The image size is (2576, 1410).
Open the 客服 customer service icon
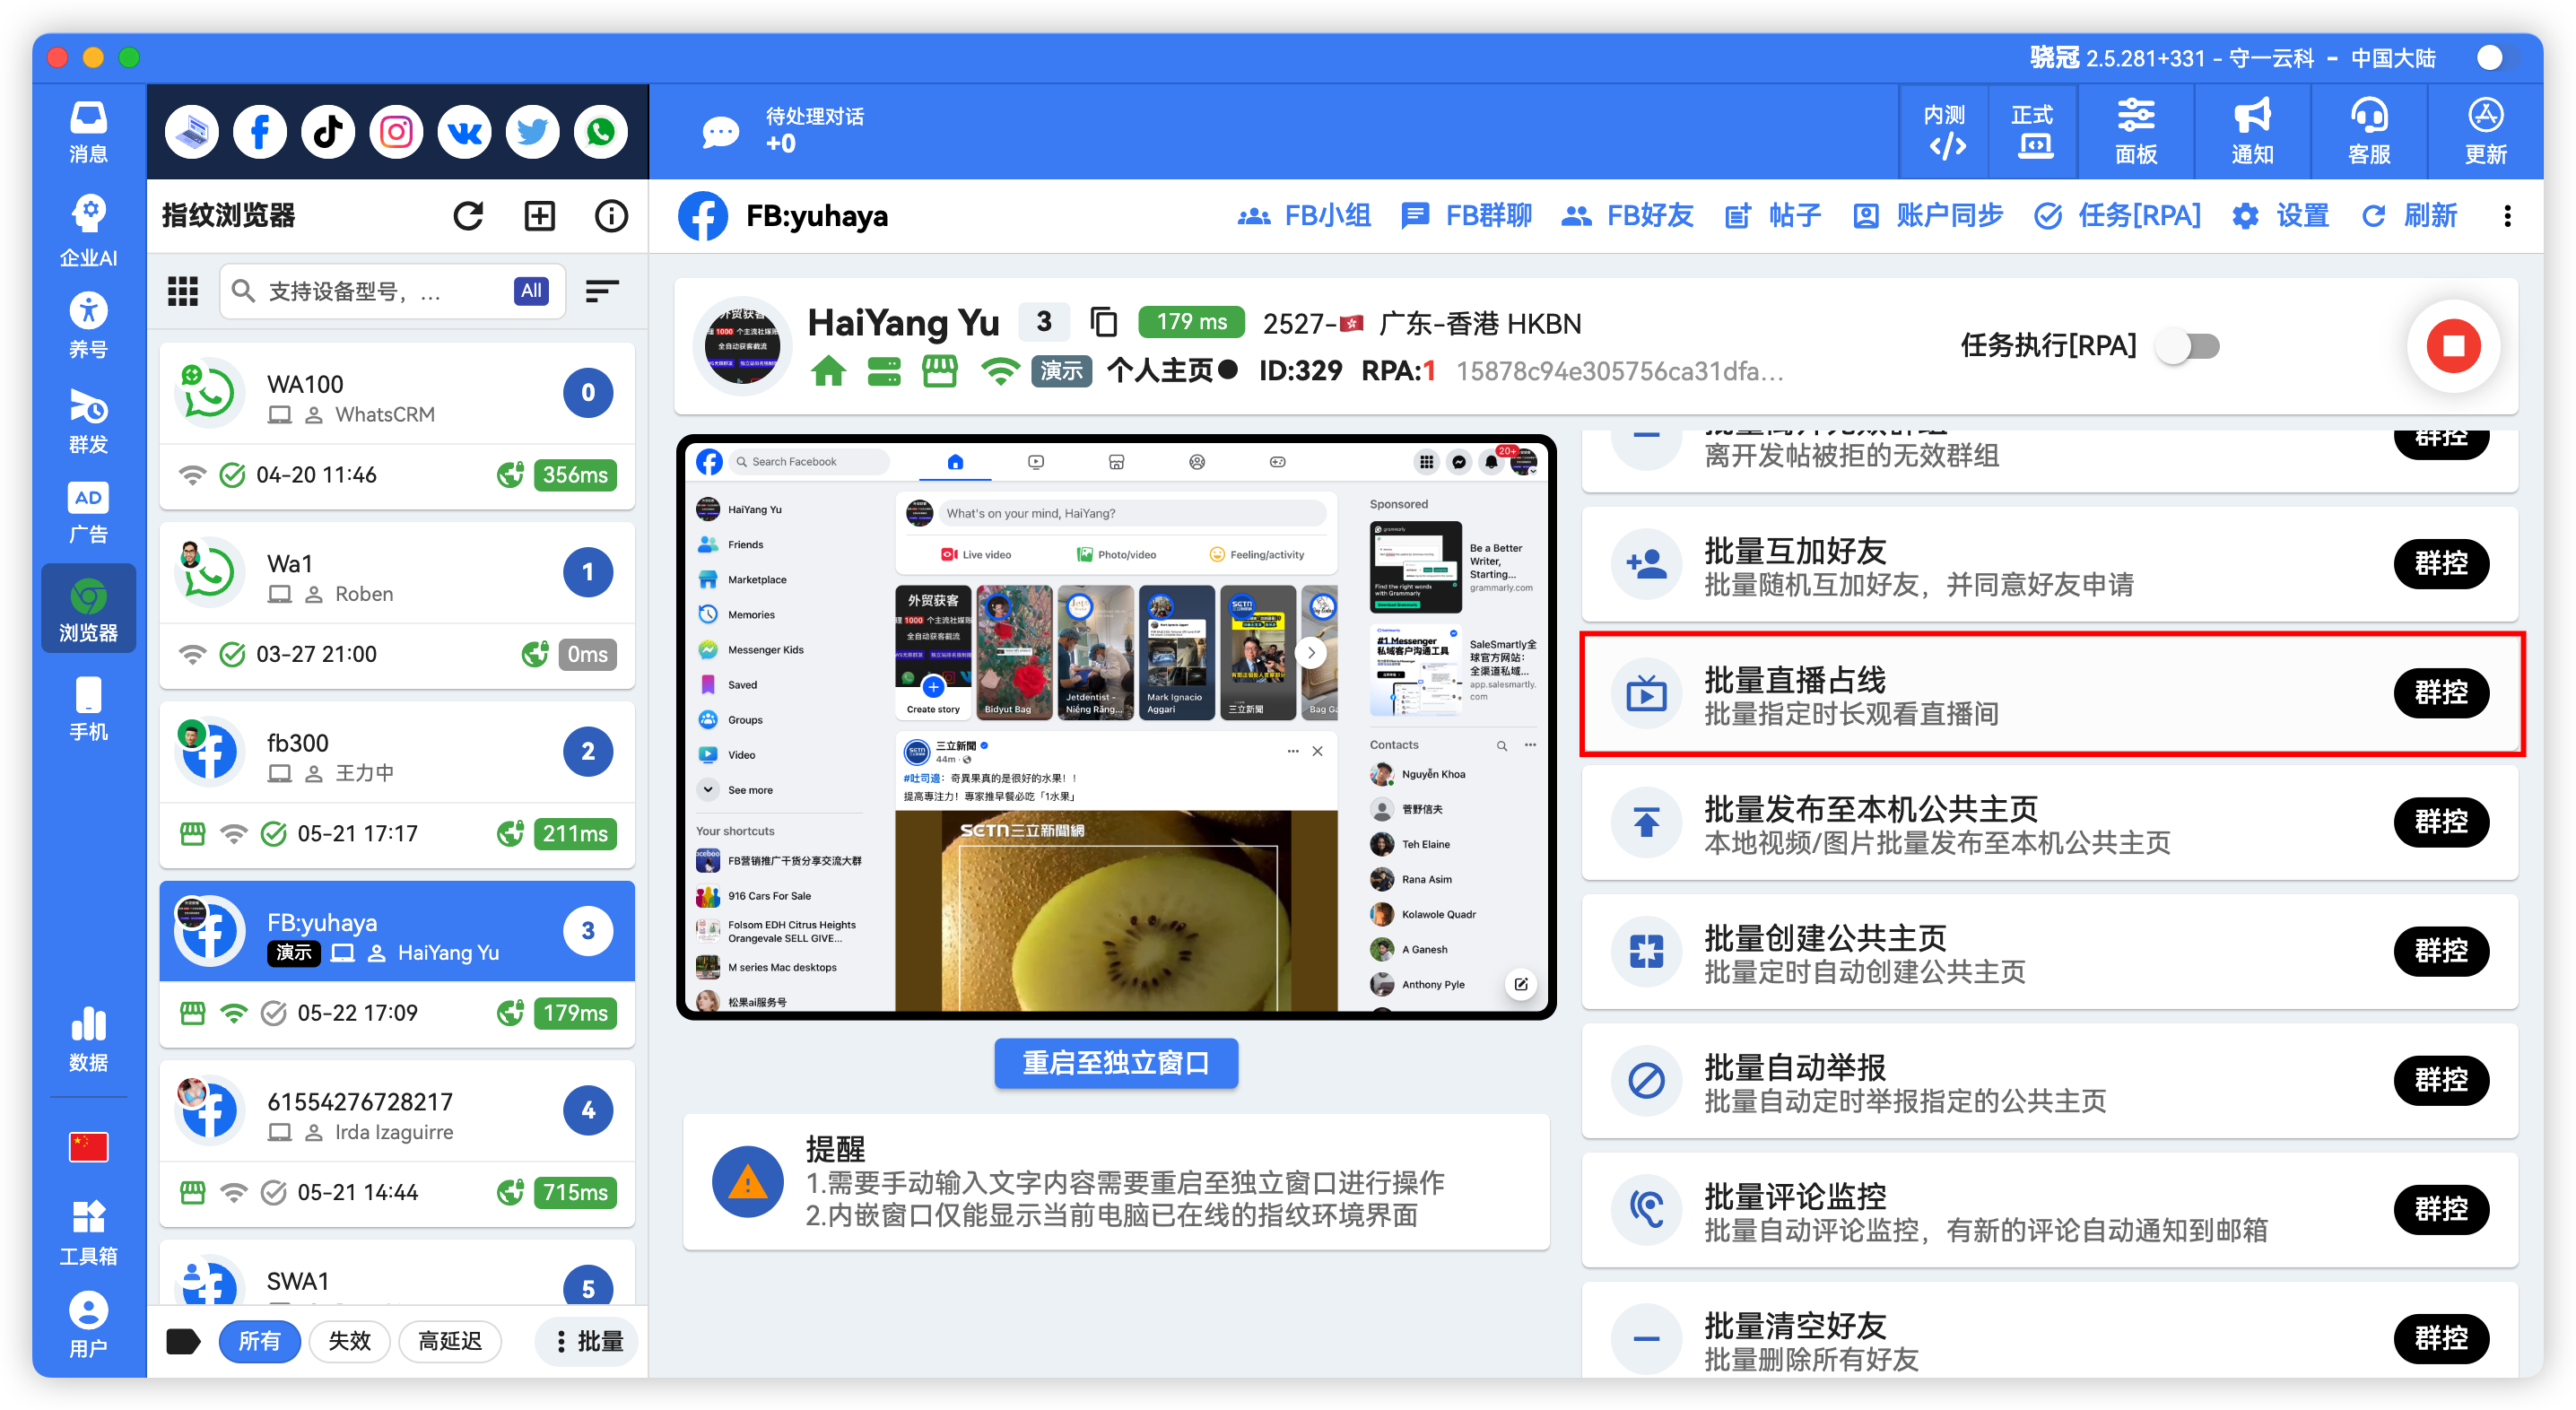pos(2369,131)
